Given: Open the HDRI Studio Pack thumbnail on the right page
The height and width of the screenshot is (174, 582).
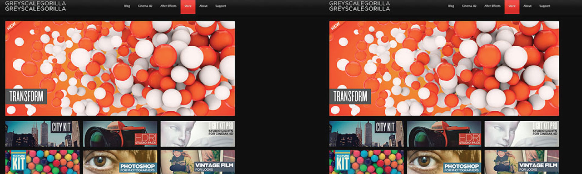Looking at the screenshot, I should (444, 134).
